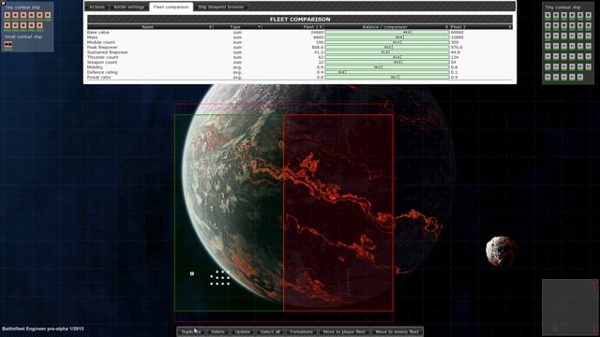Select the Small combat ship icon in player panel

pos(8,45)
